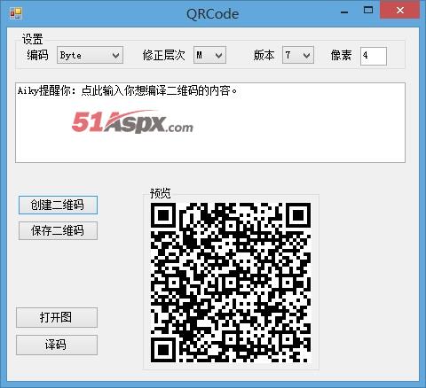Click the 译码 decode button
Screen dimensions: 426x388
pos(57,345)
